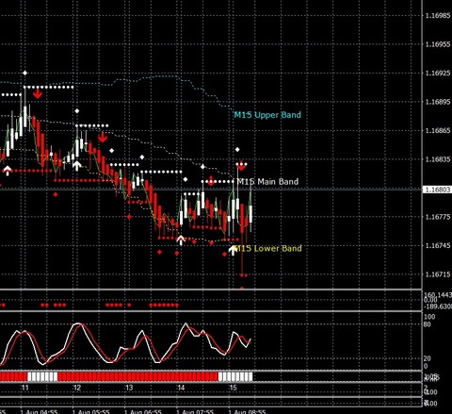Click the hour 14 time marker

click(x=181, y=388)
